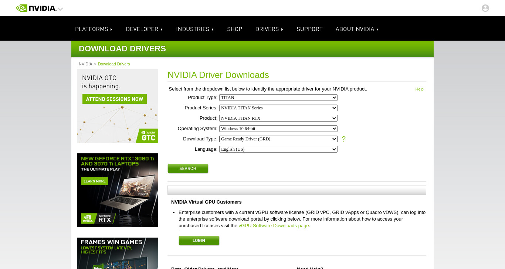
Task: Click the GTC badge on the banner
Action: pos(147,136)
